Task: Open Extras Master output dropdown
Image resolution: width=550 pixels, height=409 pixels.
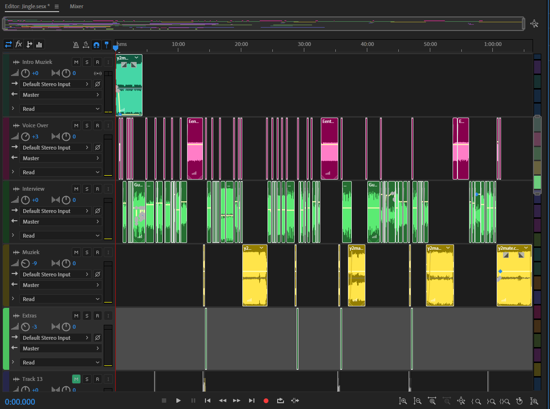Action: (61, 348)
